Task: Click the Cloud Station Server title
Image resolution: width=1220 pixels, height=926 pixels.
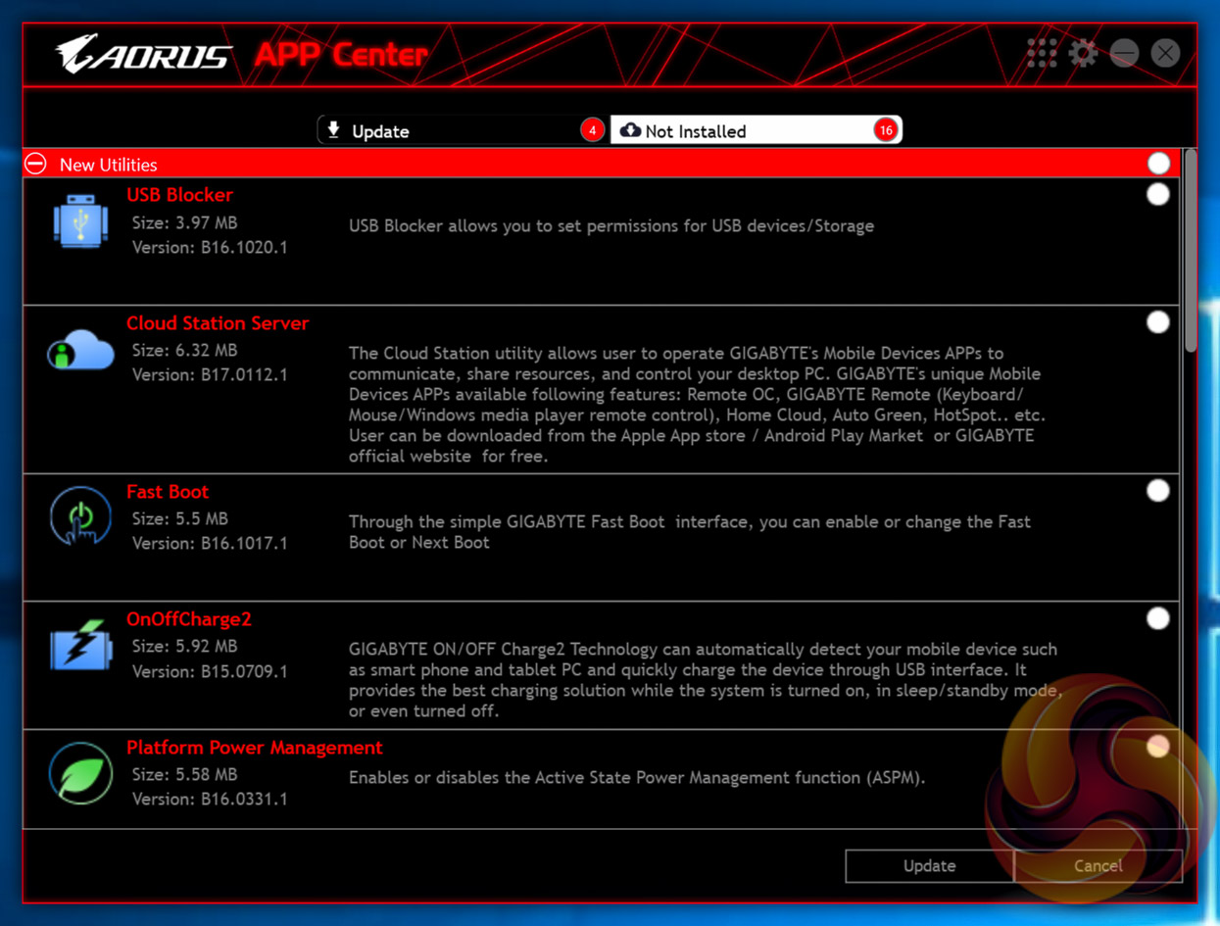Action: (x=218, y=323)
